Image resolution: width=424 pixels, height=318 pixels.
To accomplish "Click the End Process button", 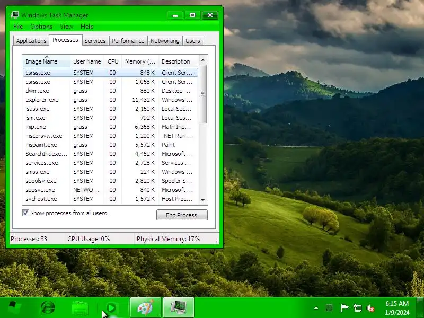I will point(182,215).
